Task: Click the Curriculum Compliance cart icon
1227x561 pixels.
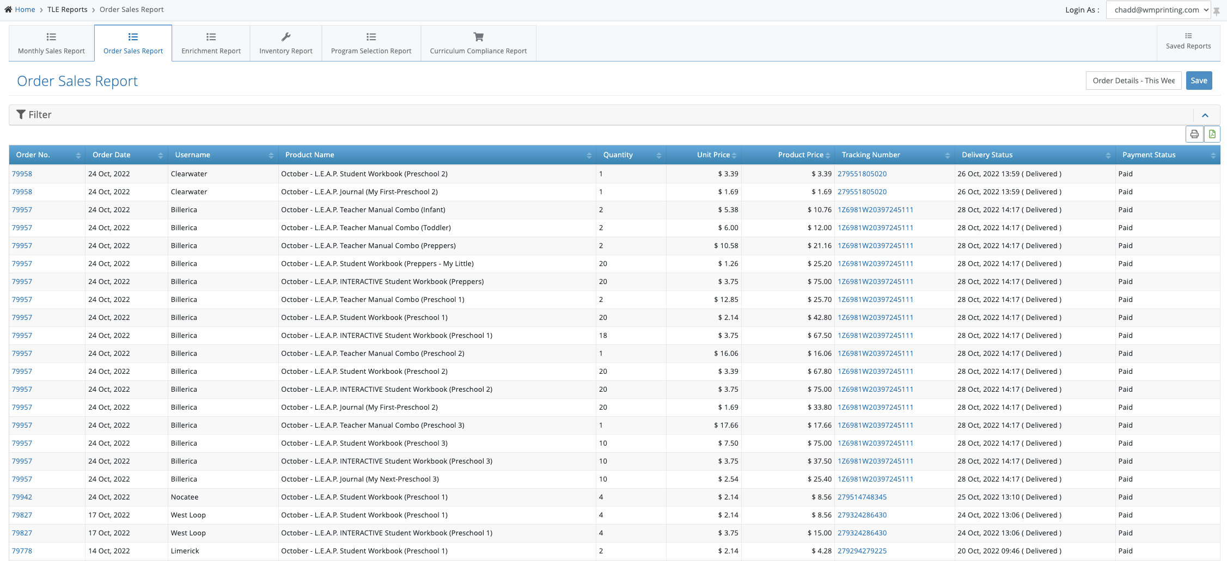Action: click(x=478, y=37)
